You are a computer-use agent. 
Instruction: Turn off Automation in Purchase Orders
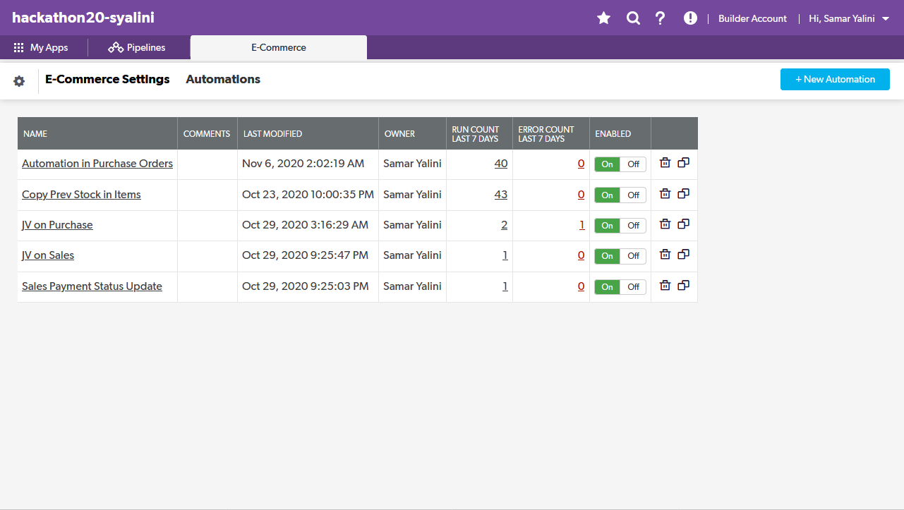[633, 164]
